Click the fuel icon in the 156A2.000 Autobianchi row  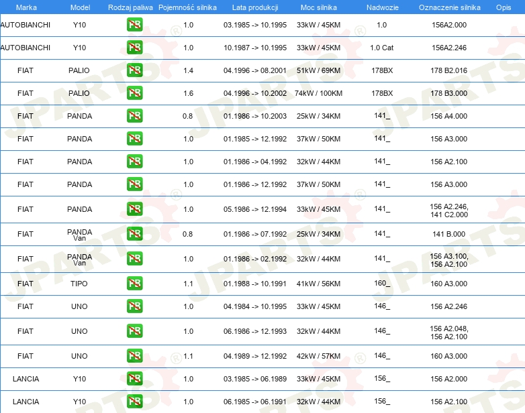[134, 25]
